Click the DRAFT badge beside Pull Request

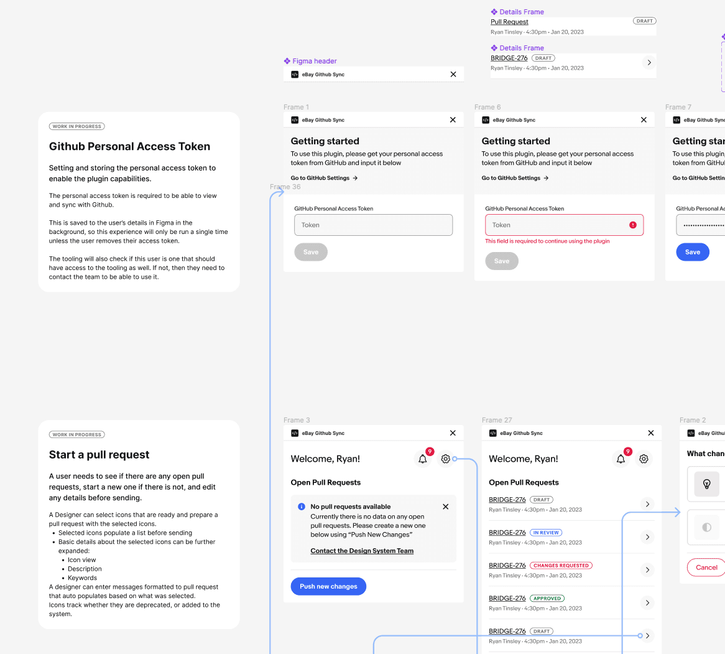644,21
